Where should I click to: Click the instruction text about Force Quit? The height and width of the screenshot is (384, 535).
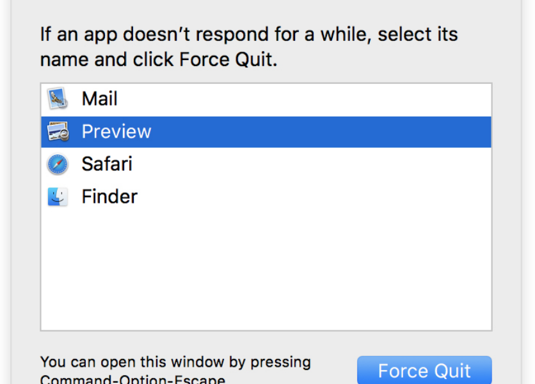[x=250, y=46]
